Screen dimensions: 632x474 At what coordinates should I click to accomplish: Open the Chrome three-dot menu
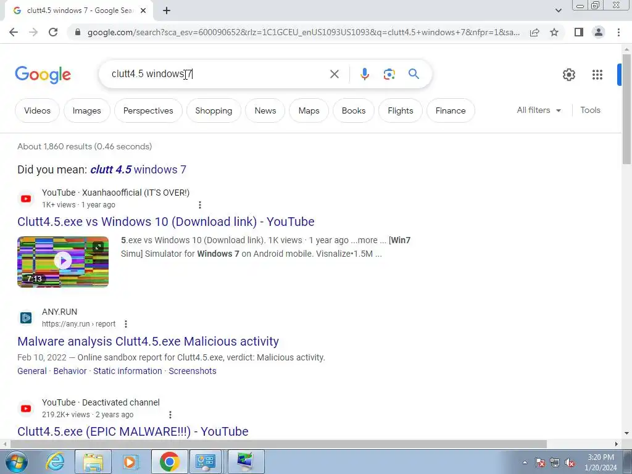(618, 32)
